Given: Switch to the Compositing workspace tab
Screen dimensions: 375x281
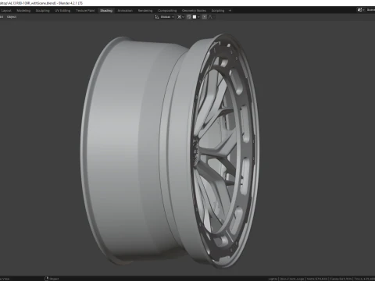Looking at the screenshot, I should (x=167, y=11).
